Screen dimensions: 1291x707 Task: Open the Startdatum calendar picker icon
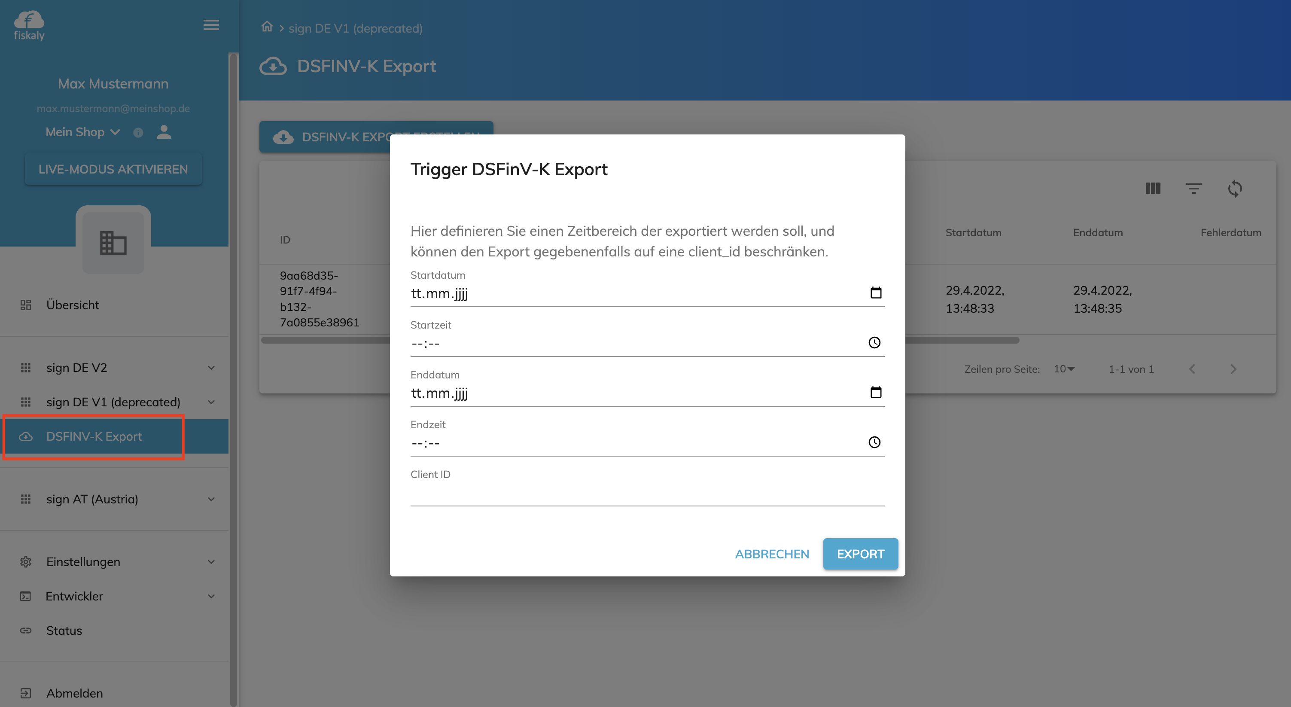[x=876, y=293]
